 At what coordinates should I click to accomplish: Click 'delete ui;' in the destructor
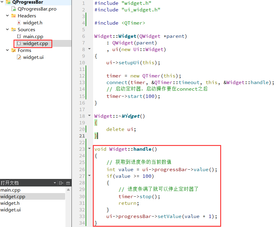[x=121, y=129]
